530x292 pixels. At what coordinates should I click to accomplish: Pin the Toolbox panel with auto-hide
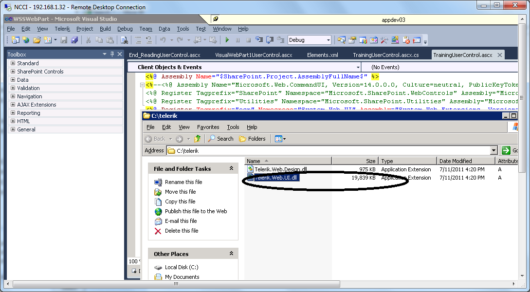[112, 54]
